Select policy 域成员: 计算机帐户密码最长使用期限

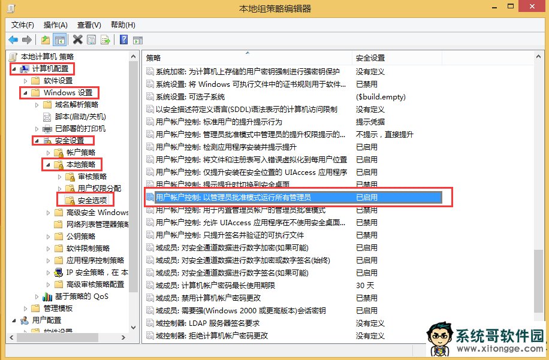point(215,285)
